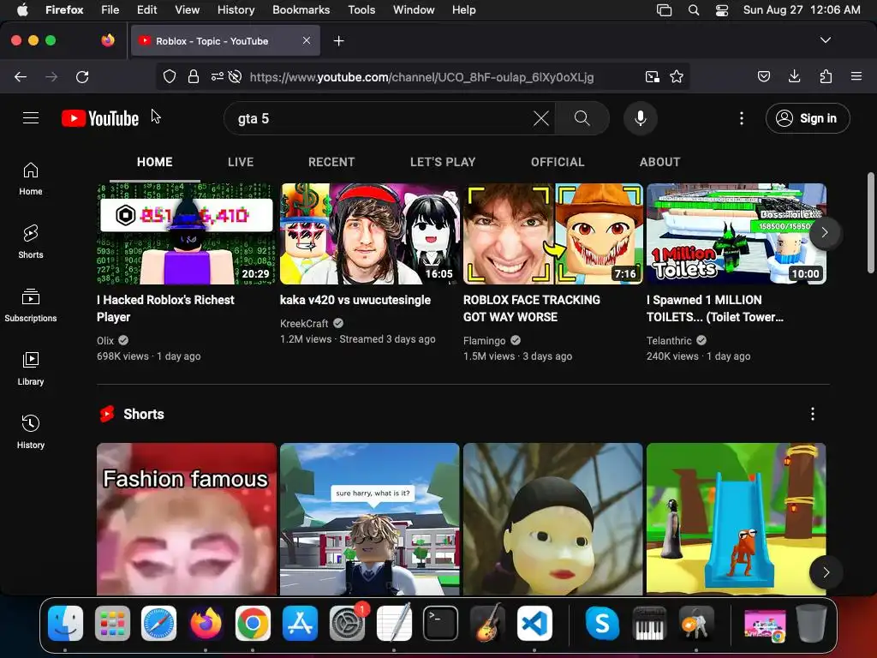Open the History menu in menu bar

tap(236, 10)
